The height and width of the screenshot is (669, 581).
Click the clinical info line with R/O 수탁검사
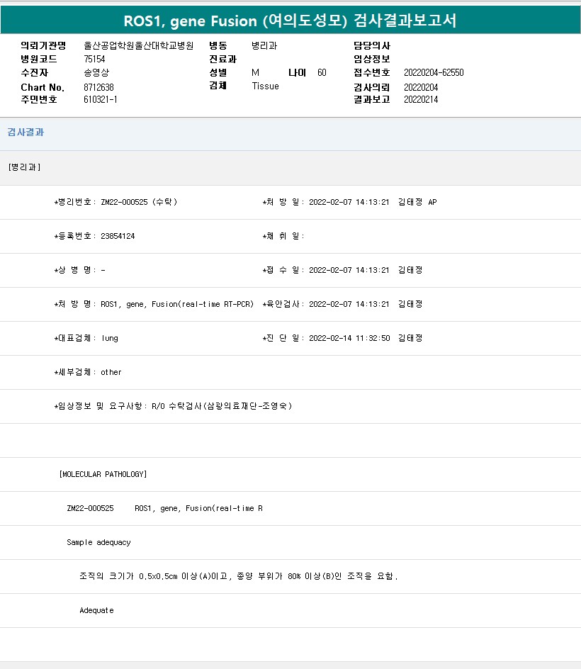tap(173, 406)
